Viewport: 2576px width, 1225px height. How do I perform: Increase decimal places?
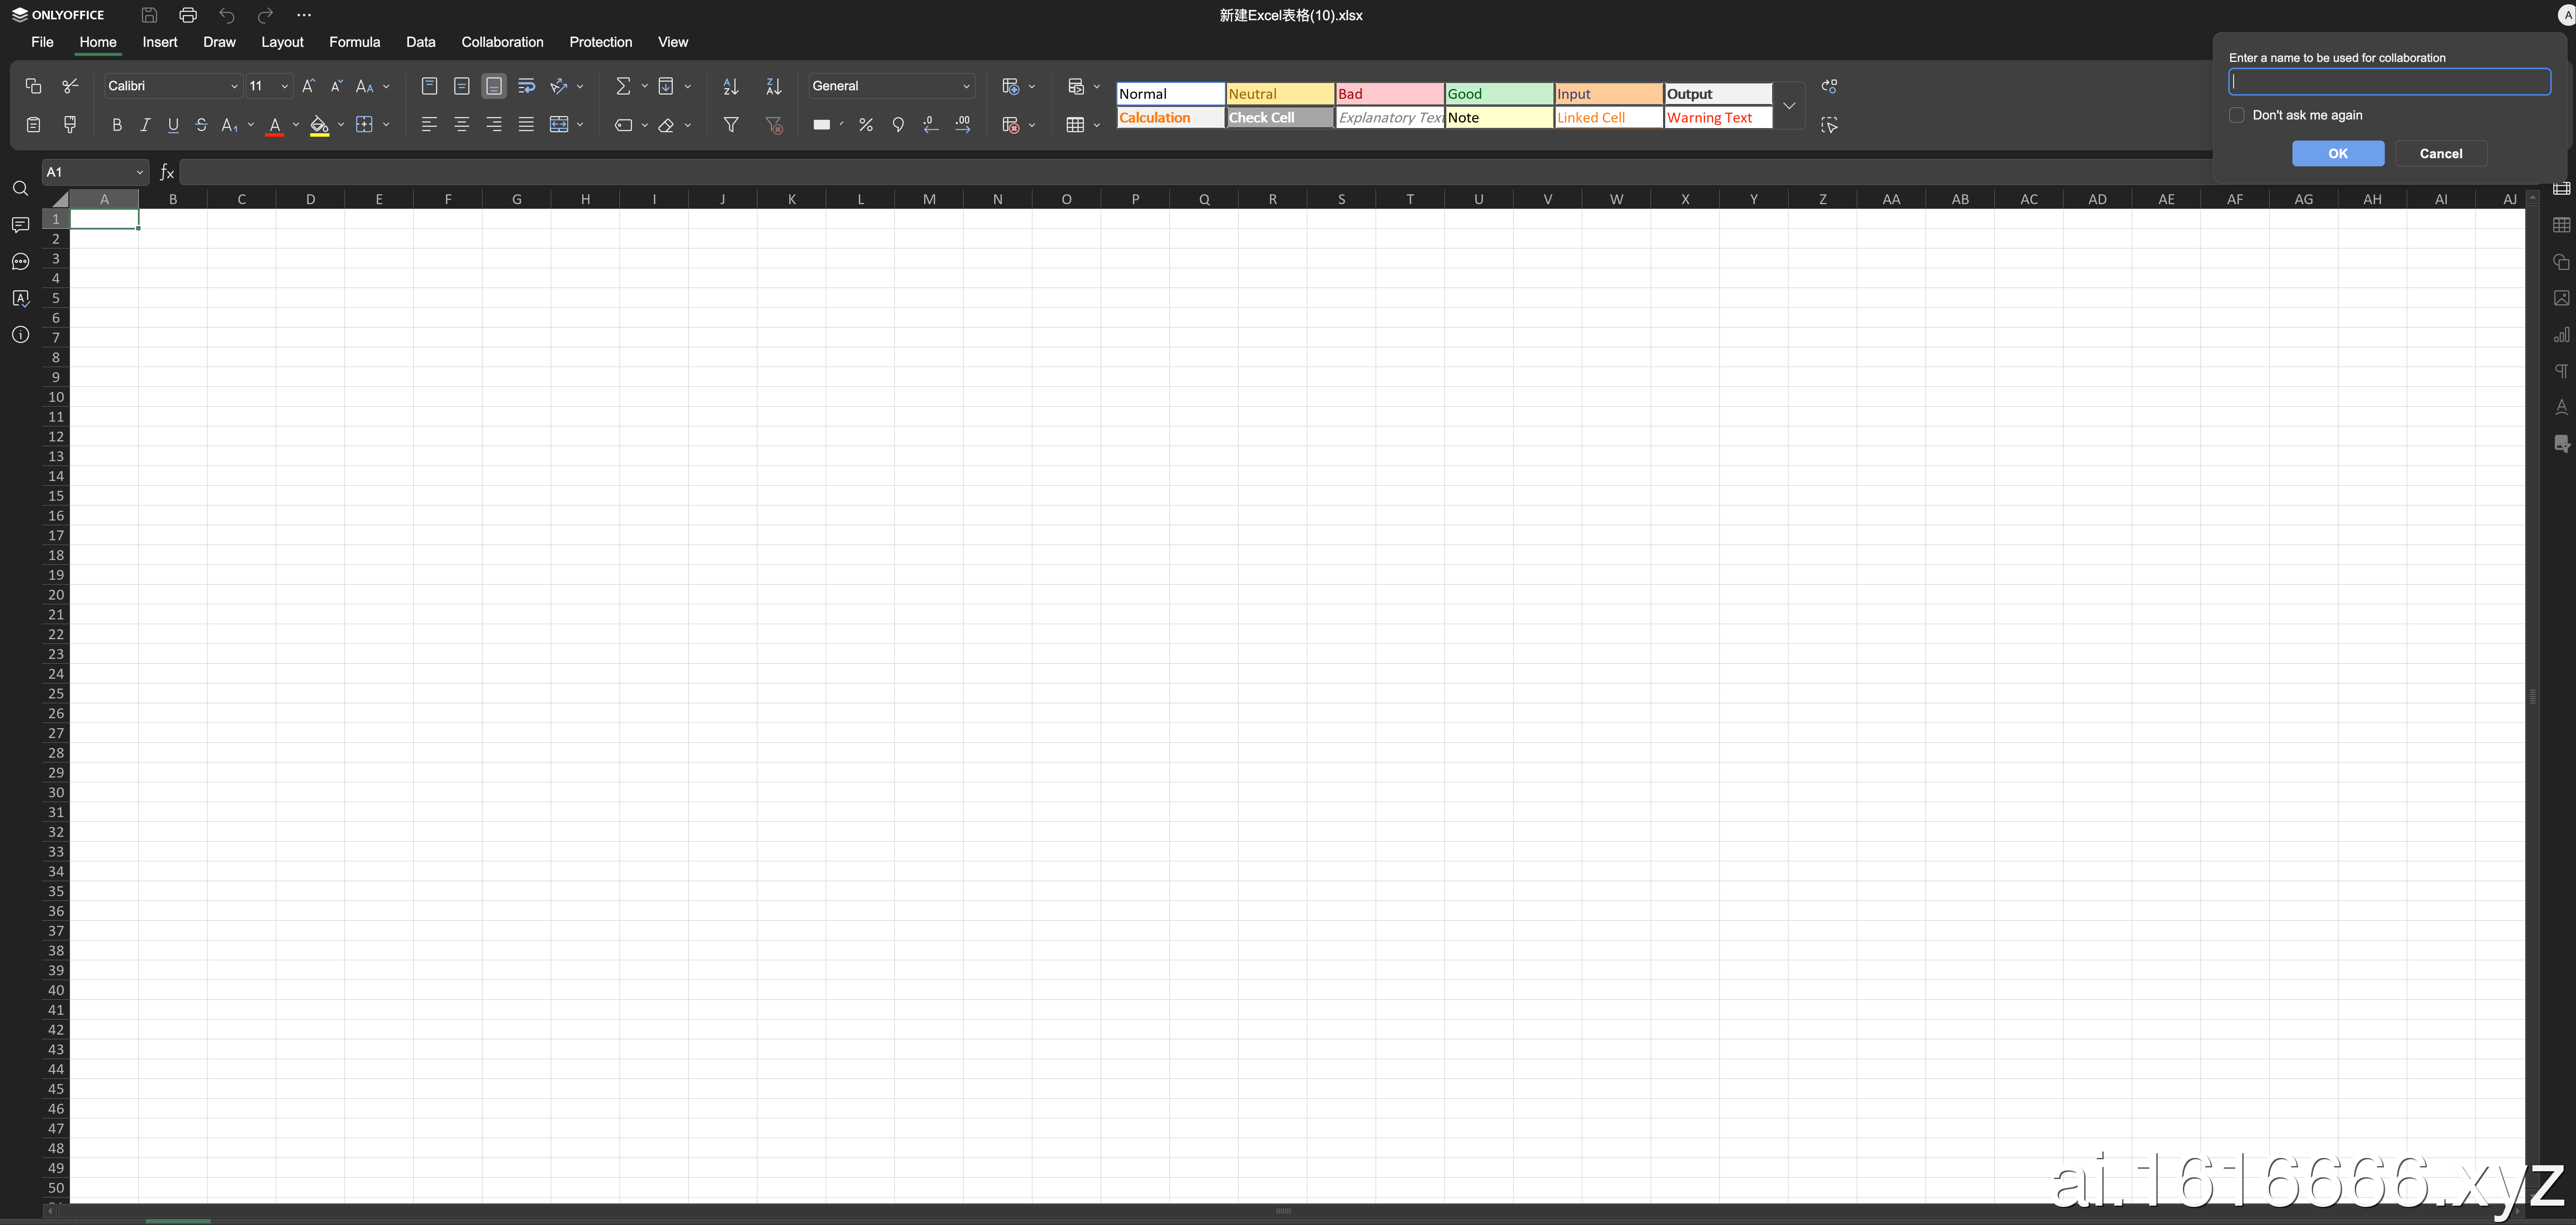pyautogui.click(x=963, y=125)
